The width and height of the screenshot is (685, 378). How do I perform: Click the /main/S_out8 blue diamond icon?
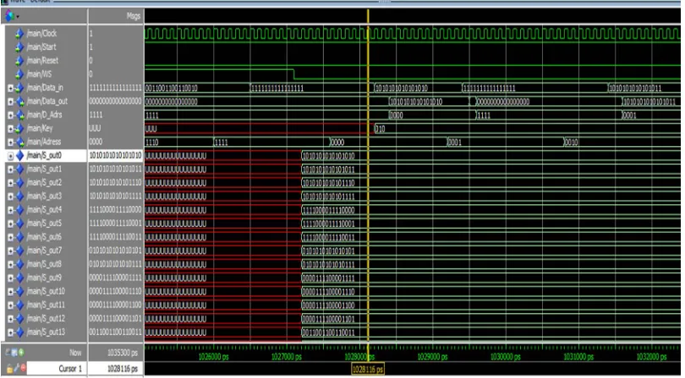tap(19, 264)
